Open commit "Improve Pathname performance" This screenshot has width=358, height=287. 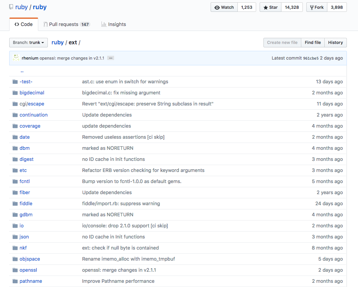pos(118,281)
